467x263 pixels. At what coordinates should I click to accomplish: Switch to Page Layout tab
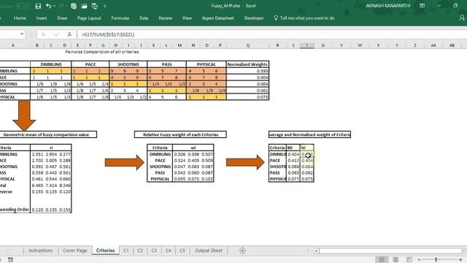(x=89, y=18)
